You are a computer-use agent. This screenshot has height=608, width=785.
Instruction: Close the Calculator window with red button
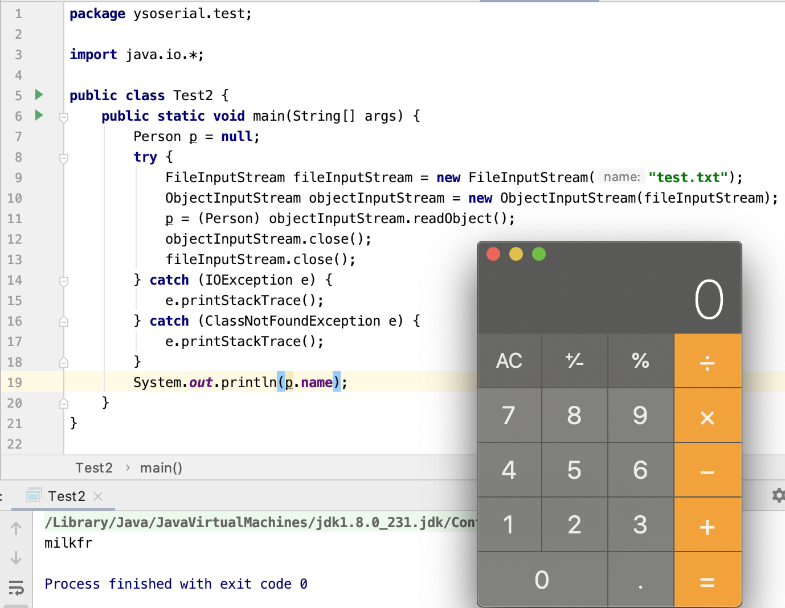pyautogui.click(x=493, y=254)
